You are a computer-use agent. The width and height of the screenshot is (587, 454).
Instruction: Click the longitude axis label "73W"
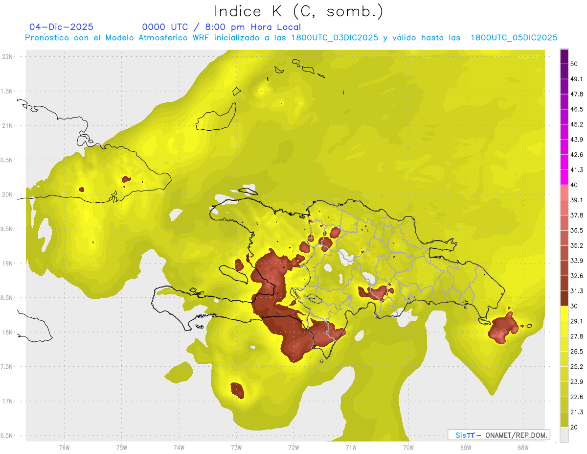click(x=236, y=447)
